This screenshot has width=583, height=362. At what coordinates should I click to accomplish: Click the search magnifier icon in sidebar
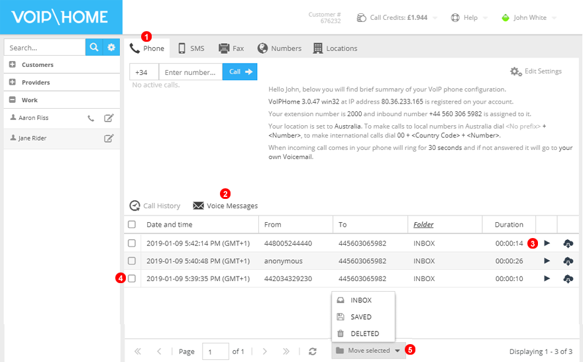[94, 48]
